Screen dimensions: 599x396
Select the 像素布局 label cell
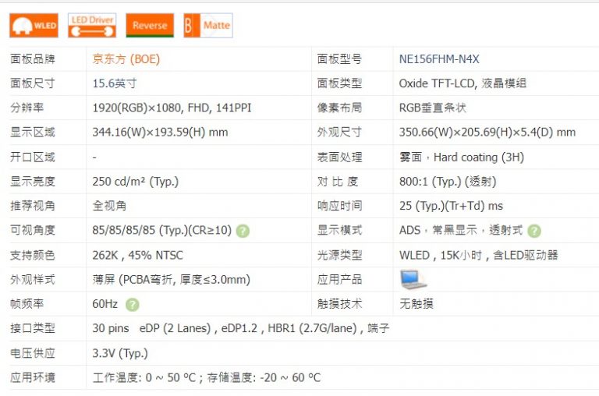click(339, 108)
